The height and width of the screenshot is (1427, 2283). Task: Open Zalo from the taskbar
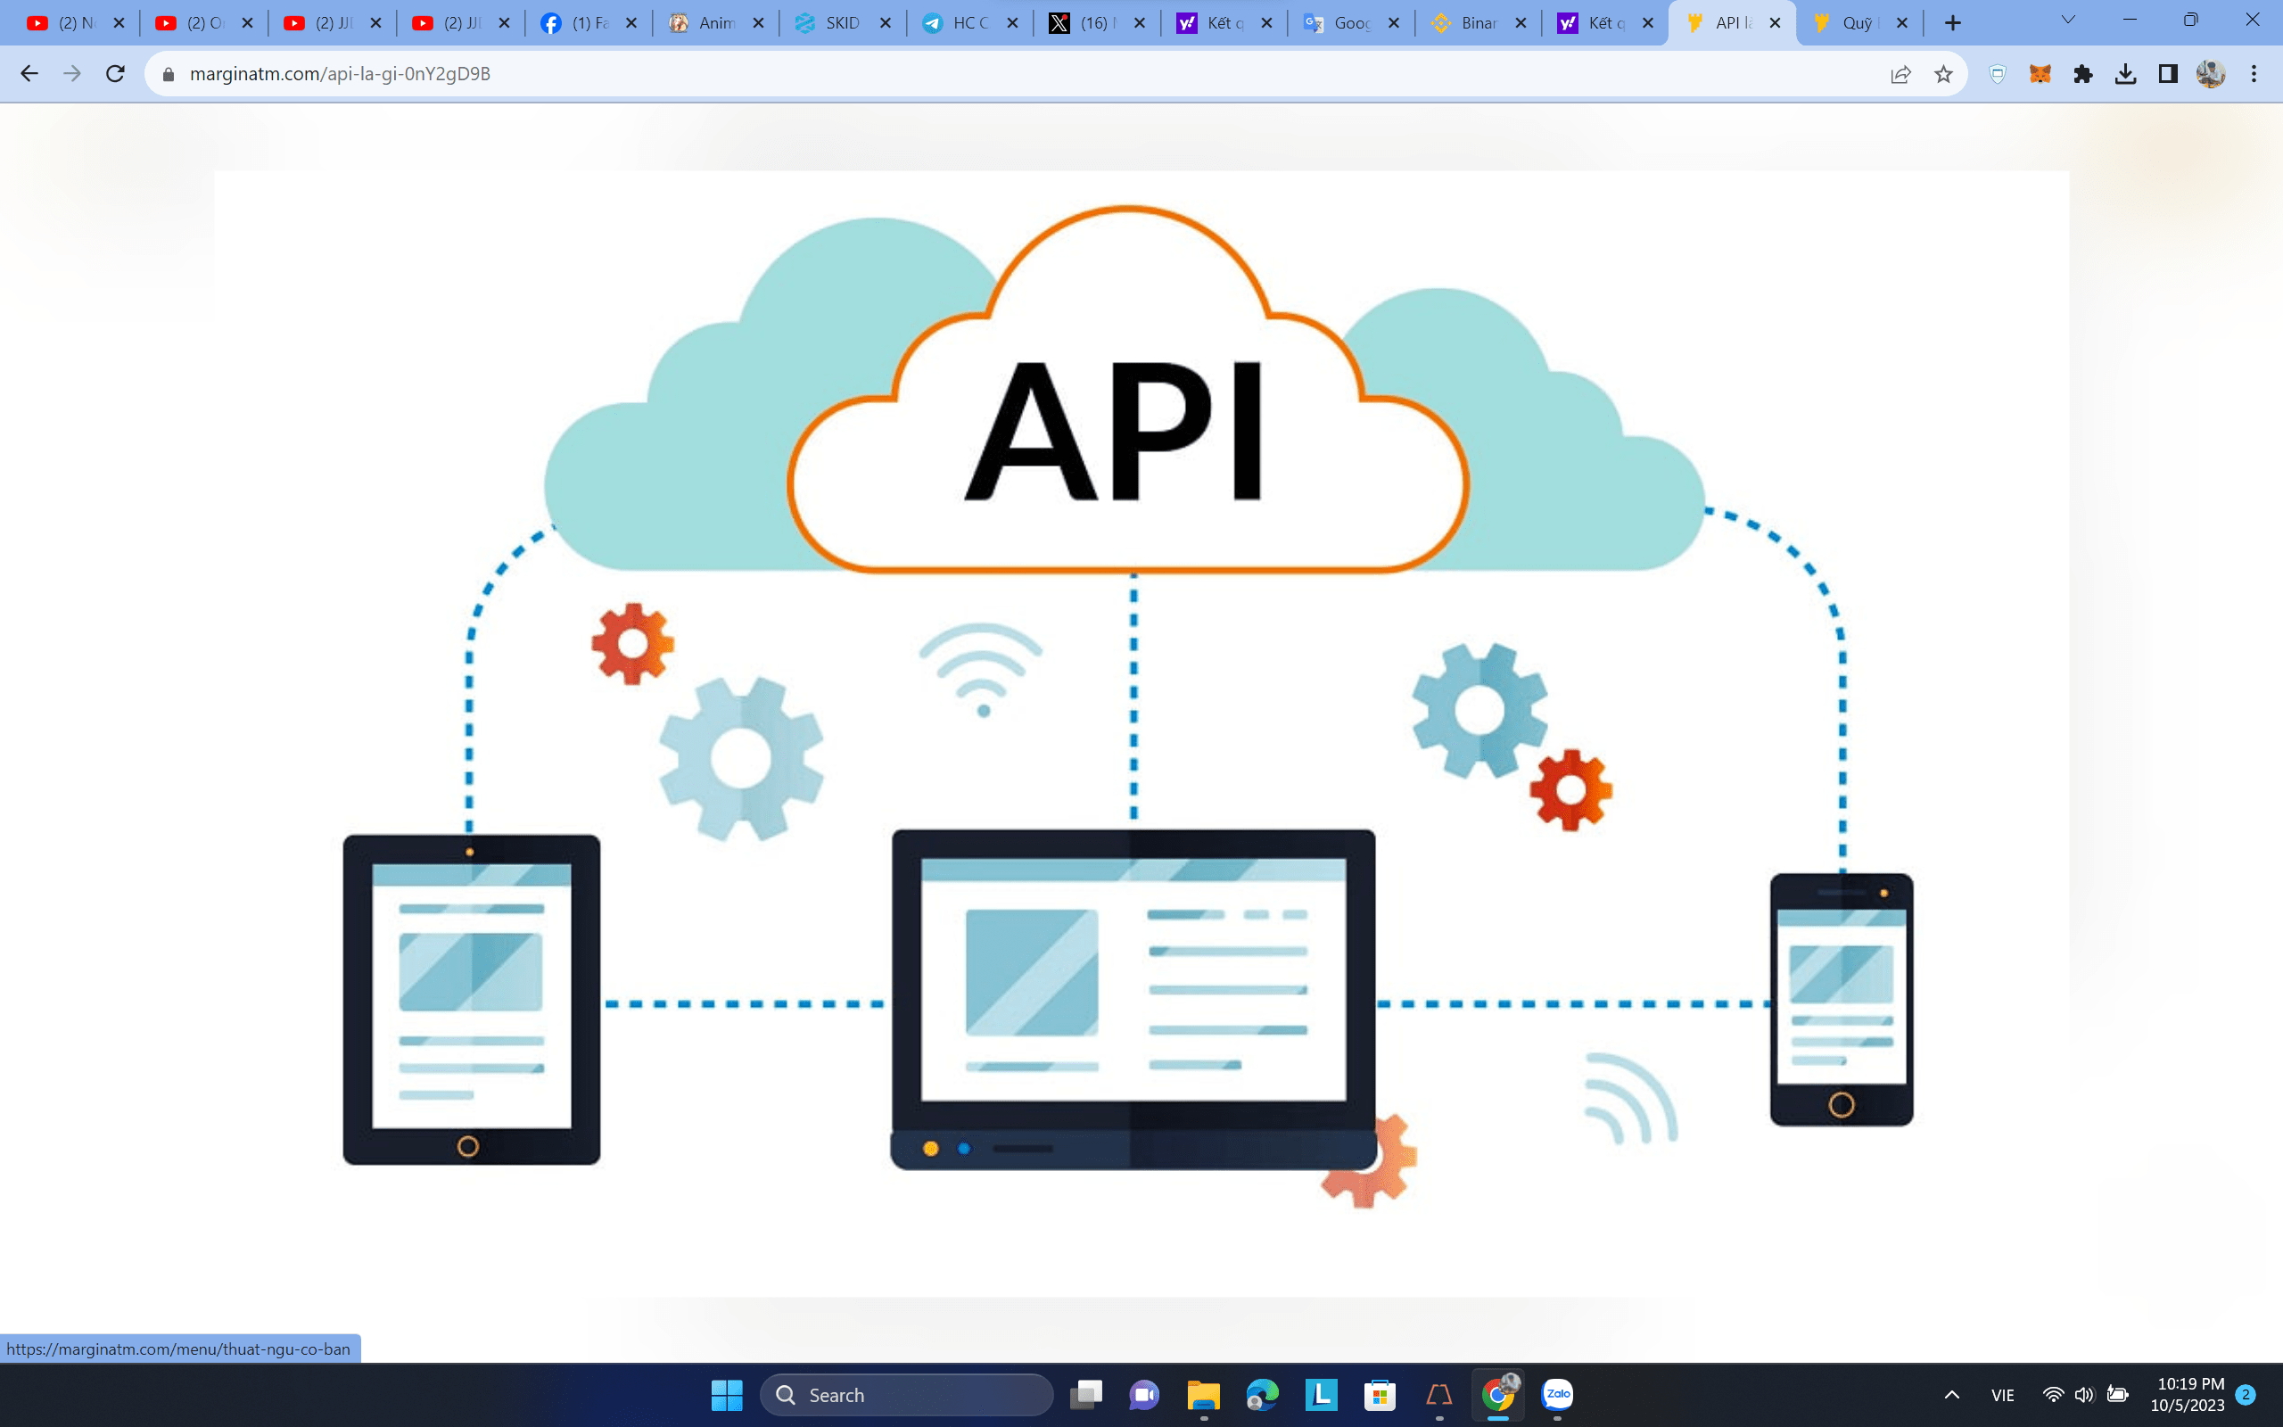click(x=1556, y=1394)
